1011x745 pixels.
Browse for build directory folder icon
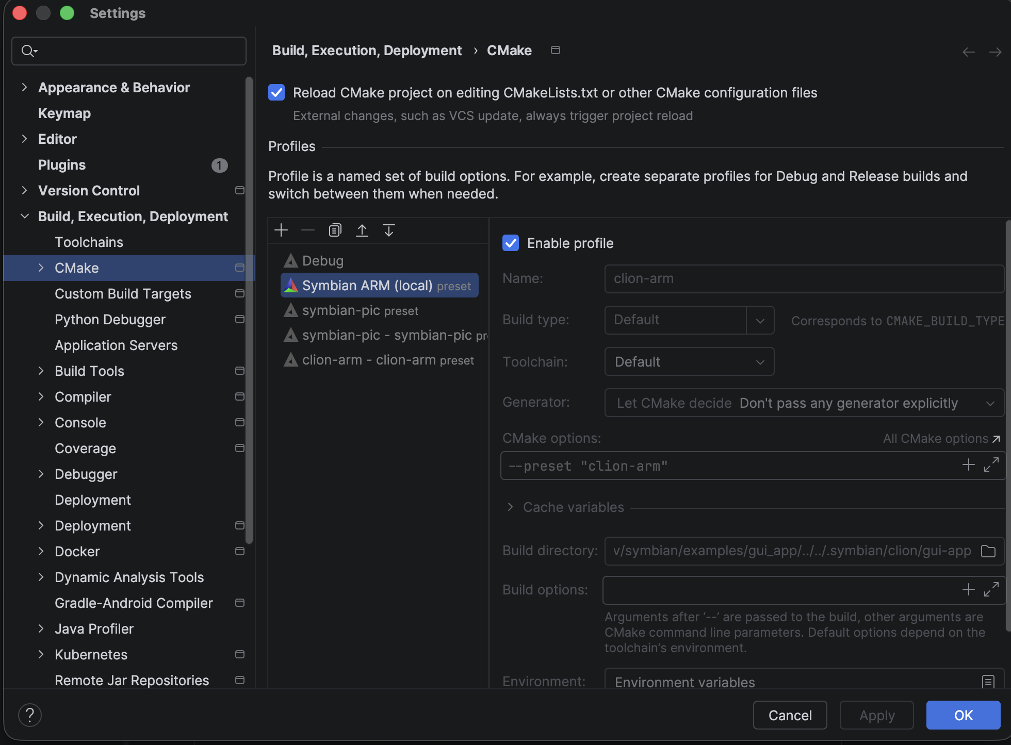point(988,551)
